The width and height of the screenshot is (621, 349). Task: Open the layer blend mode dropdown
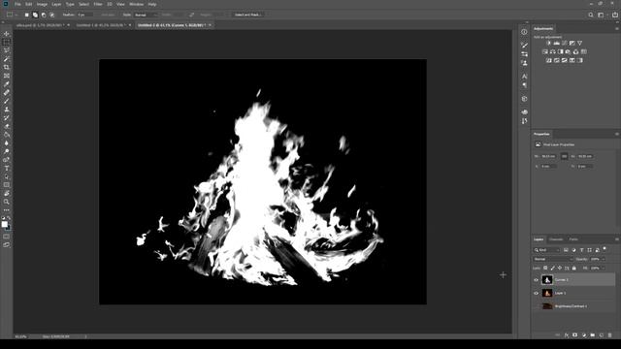coord(553,259)
